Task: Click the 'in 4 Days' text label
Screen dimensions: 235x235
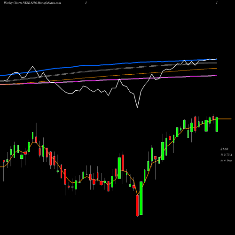Action: pos(226,161)
